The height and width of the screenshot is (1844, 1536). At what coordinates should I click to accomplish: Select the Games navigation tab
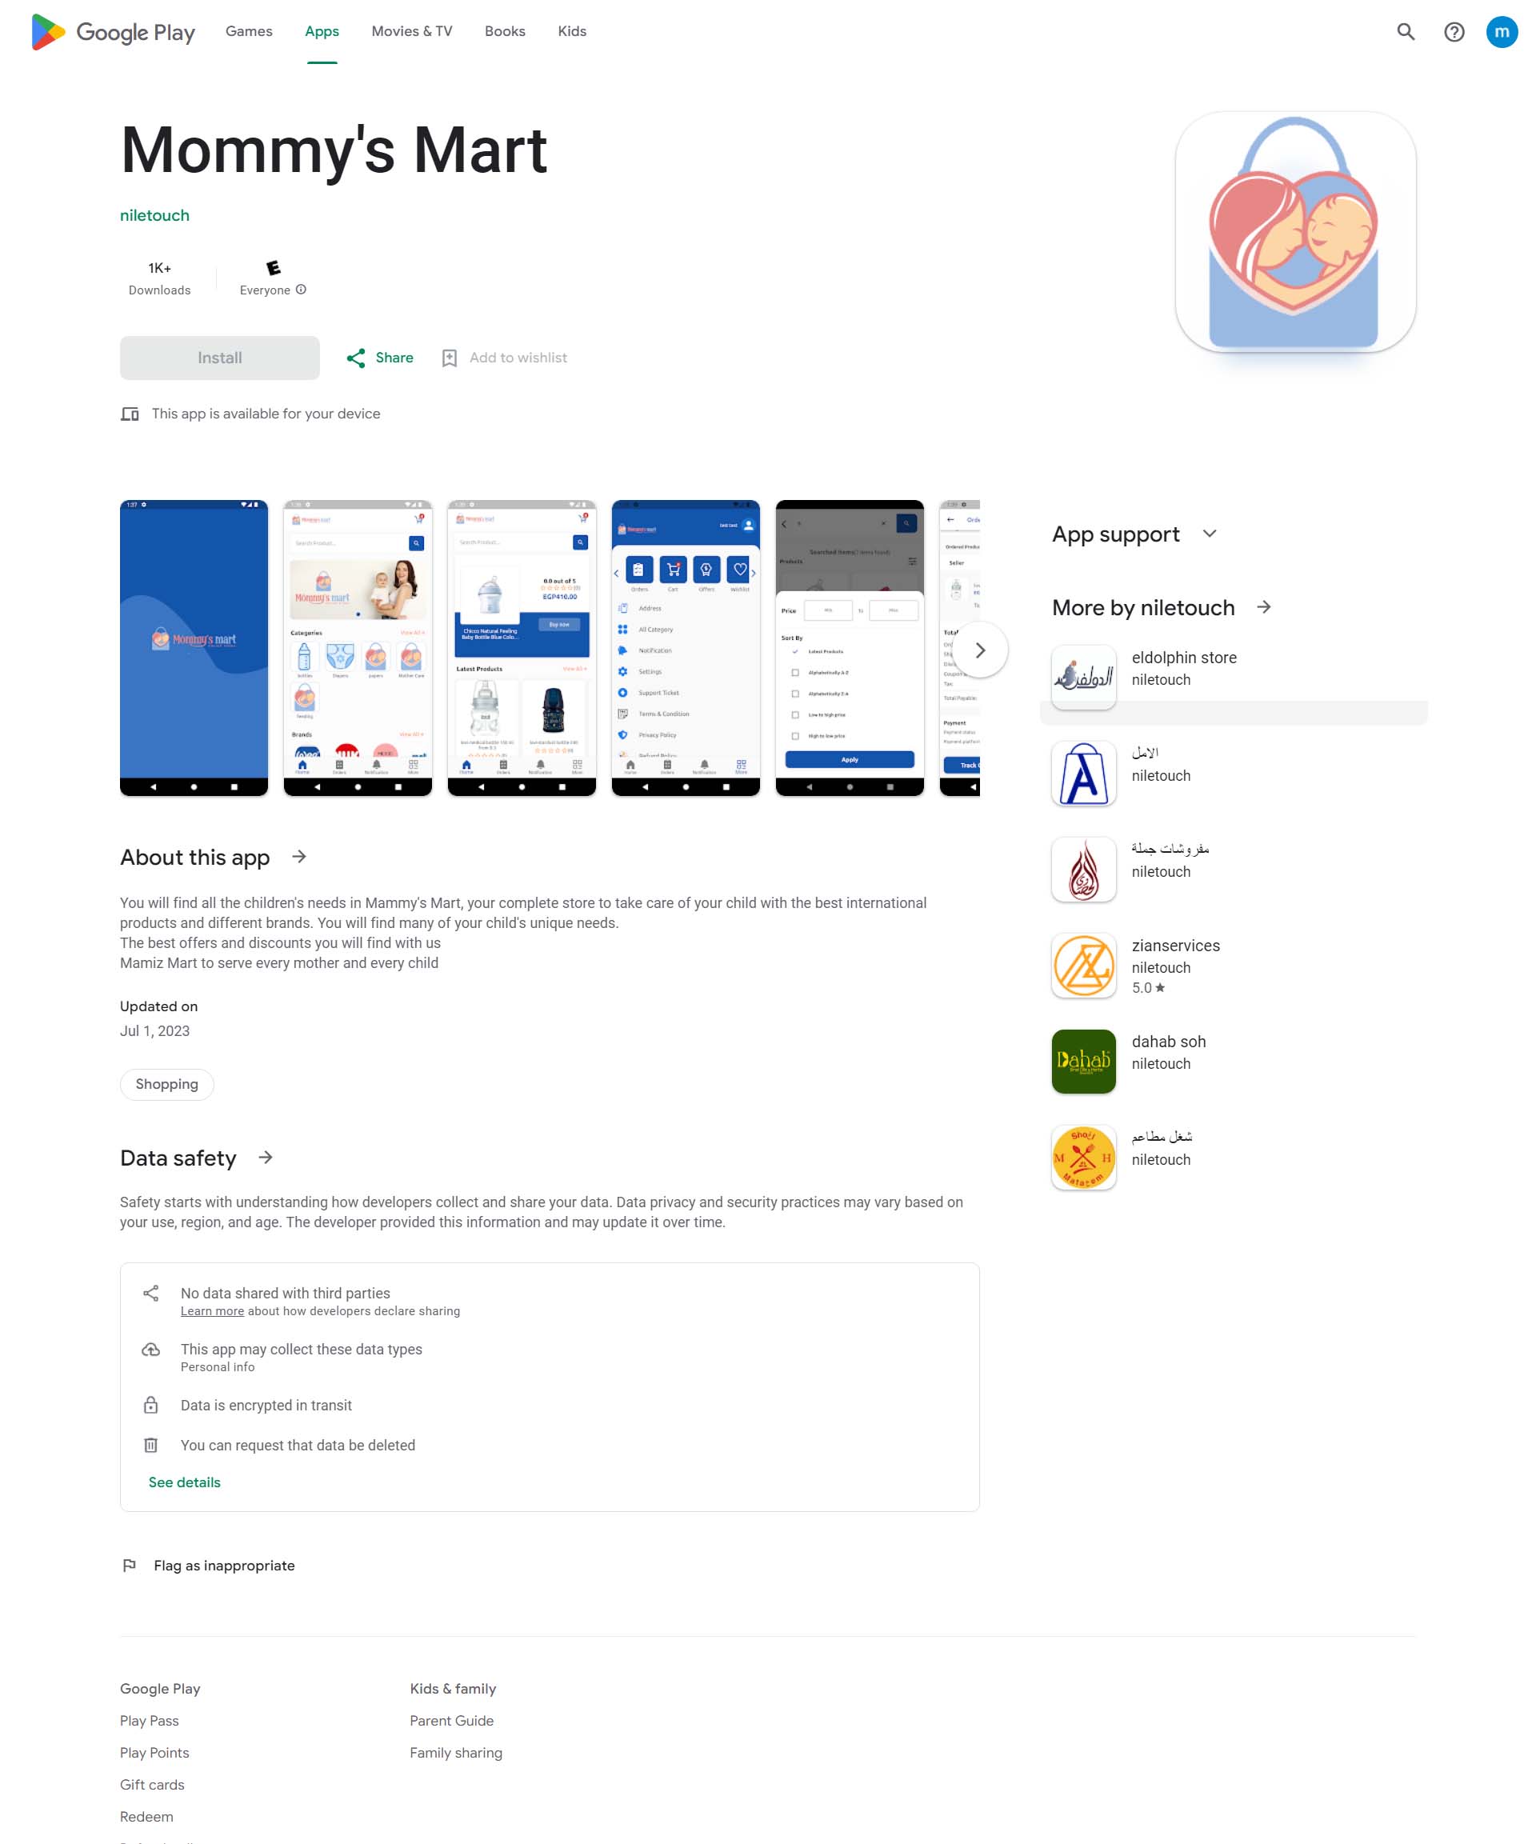pyautogui.click(x=248, y=30)
